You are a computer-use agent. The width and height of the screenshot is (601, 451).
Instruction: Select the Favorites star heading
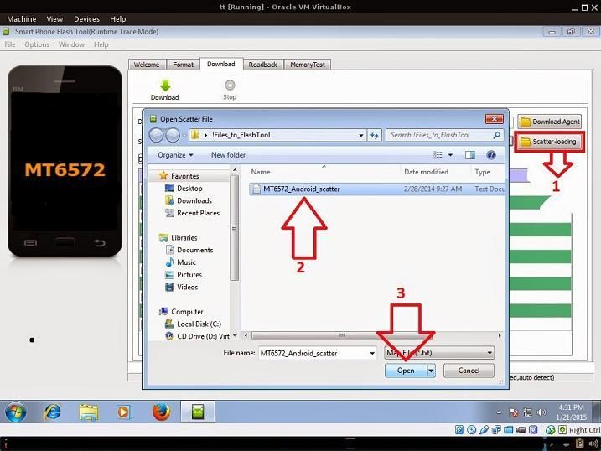[x=184, y=176]
